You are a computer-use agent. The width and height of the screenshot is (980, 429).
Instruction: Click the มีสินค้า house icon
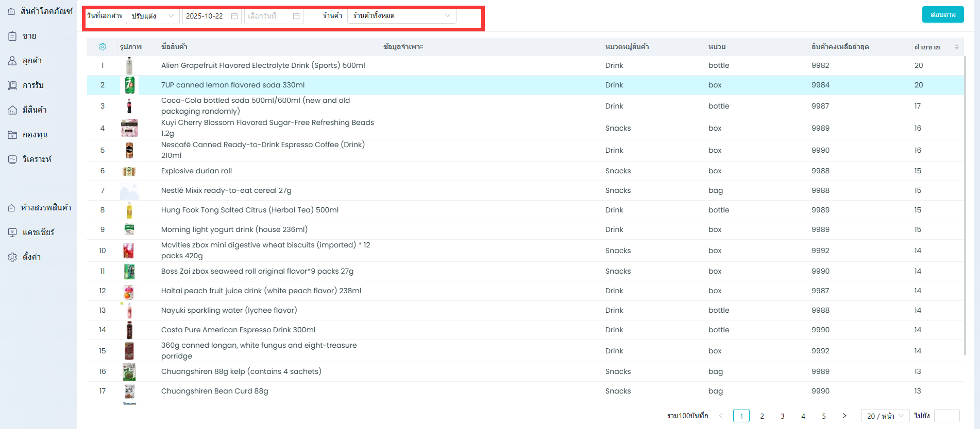[x=12, y=110]
